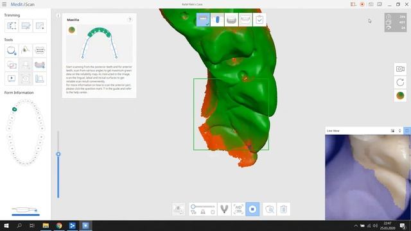Stop scanning with the blue stop button
The image size is (411, 231).
pos(252,209)
